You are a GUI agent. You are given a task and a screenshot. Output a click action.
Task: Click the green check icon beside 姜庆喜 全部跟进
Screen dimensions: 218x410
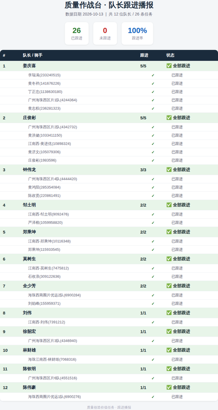[169, 66]
